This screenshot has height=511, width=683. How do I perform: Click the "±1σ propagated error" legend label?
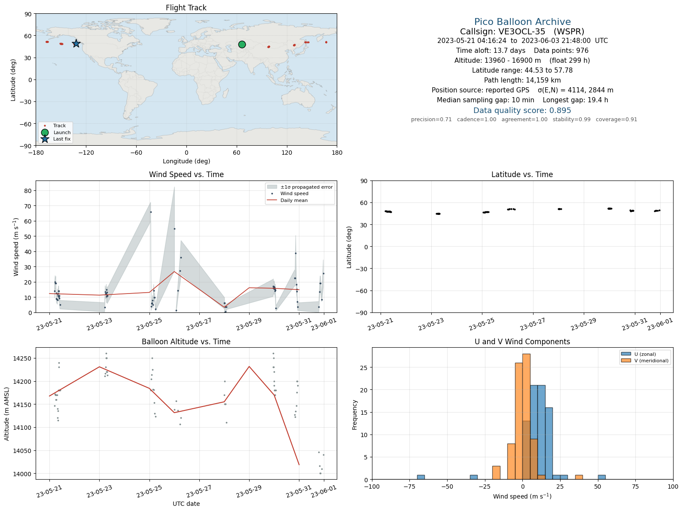click(x=307, y=187)
